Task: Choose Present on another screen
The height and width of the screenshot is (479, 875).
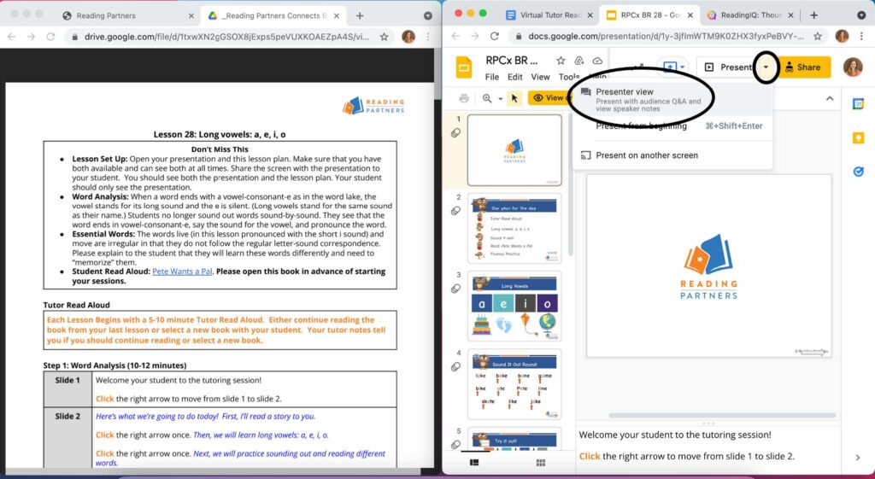Action: point(672,155)
